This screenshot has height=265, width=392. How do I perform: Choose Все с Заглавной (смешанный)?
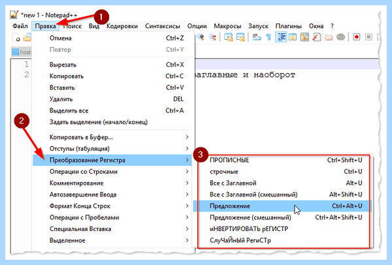tap(284, 195)
